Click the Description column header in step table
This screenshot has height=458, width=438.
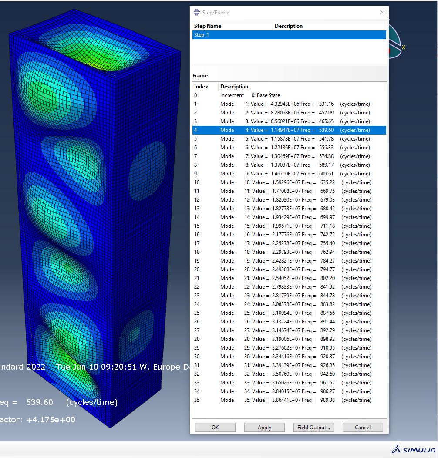329,26
